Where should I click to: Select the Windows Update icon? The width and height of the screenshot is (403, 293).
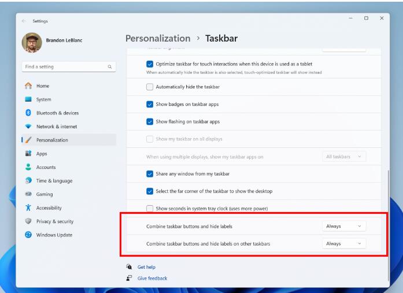click(28, 235)
